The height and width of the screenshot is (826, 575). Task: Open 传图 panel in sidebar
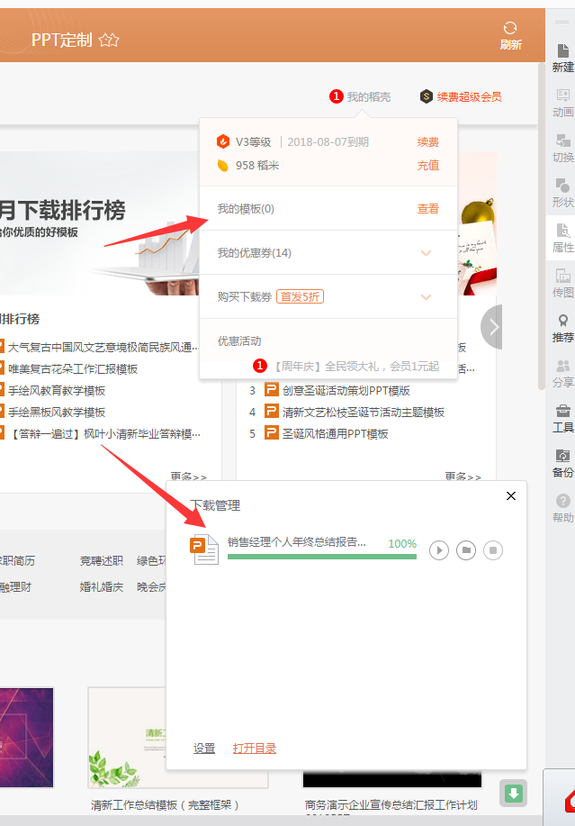(562, 283)
